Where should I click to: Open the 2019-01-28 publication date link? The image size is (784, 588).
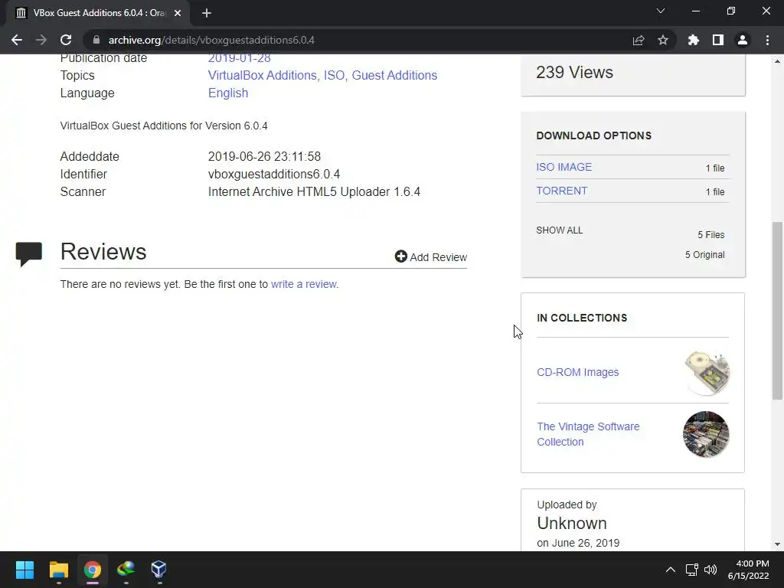[239, 58]
